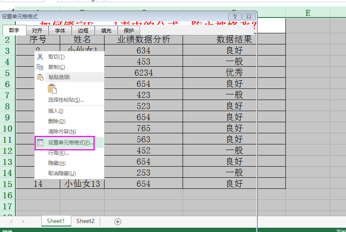Screen dimensions: 346x232
Task: Click the cell containing 423
Action: tap(143, 95)
